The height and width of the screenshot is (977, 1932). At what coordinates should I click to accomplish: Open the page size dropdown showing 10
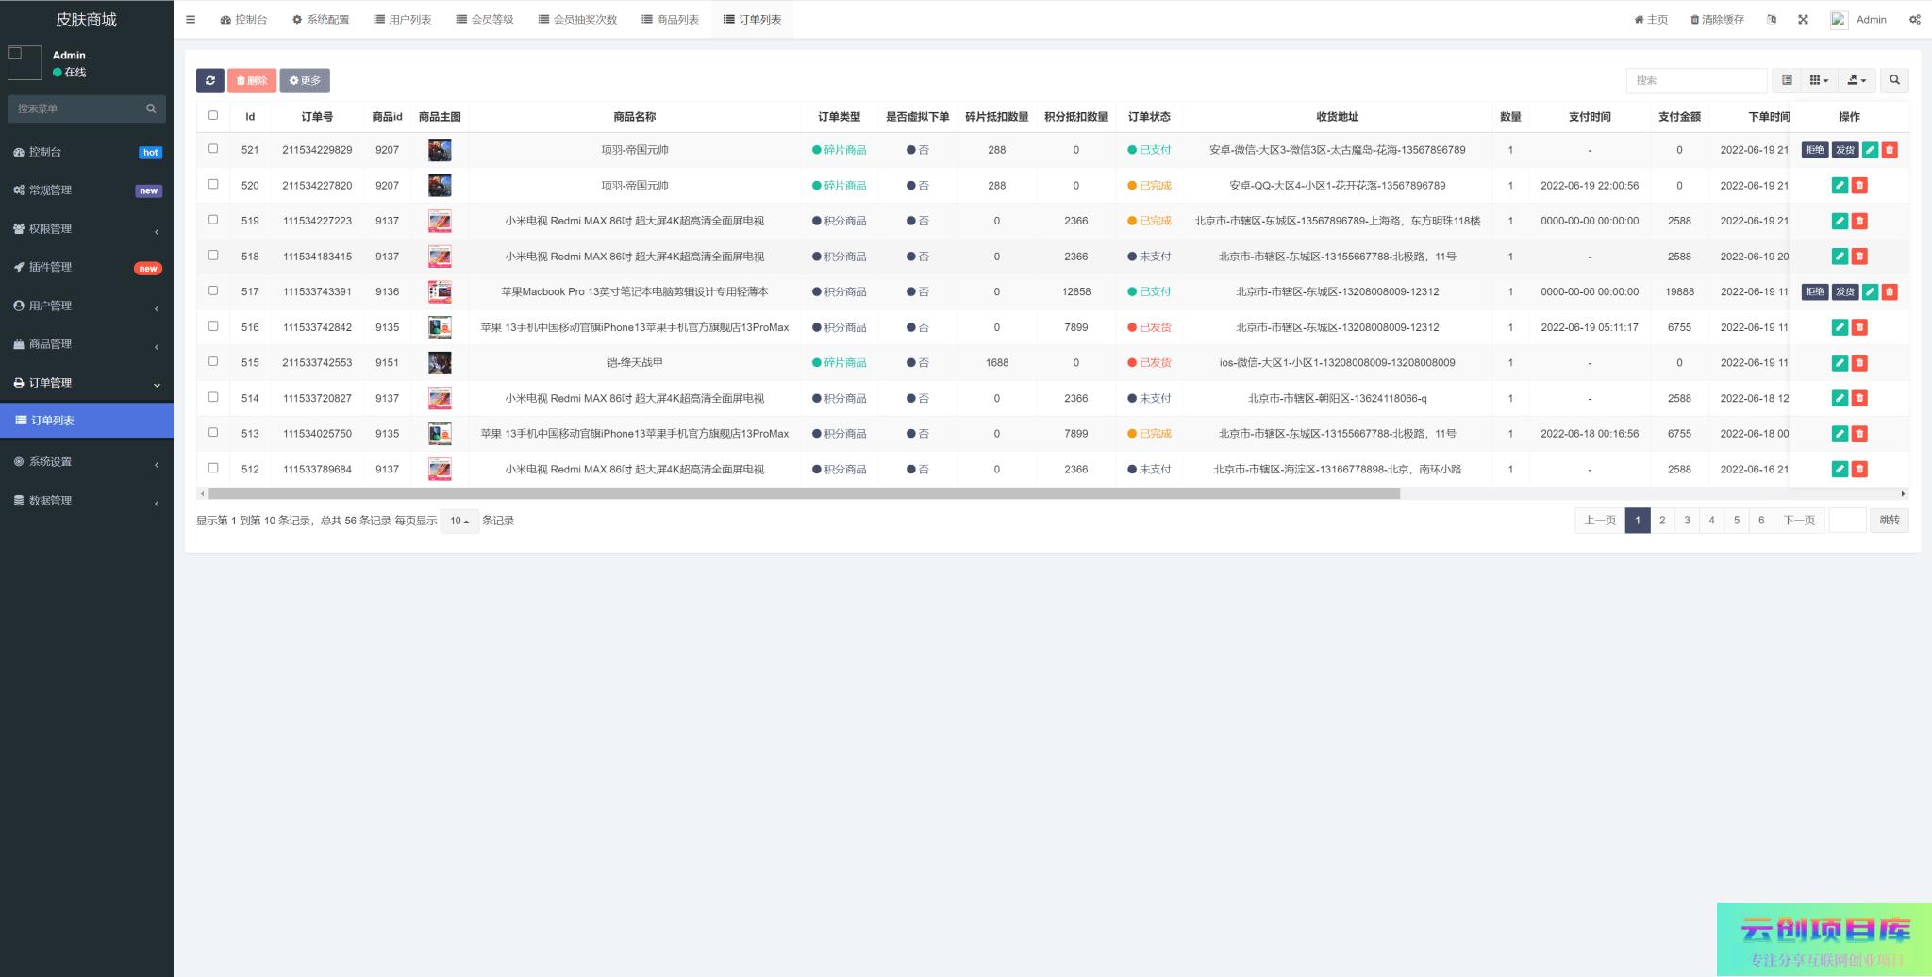459,522
